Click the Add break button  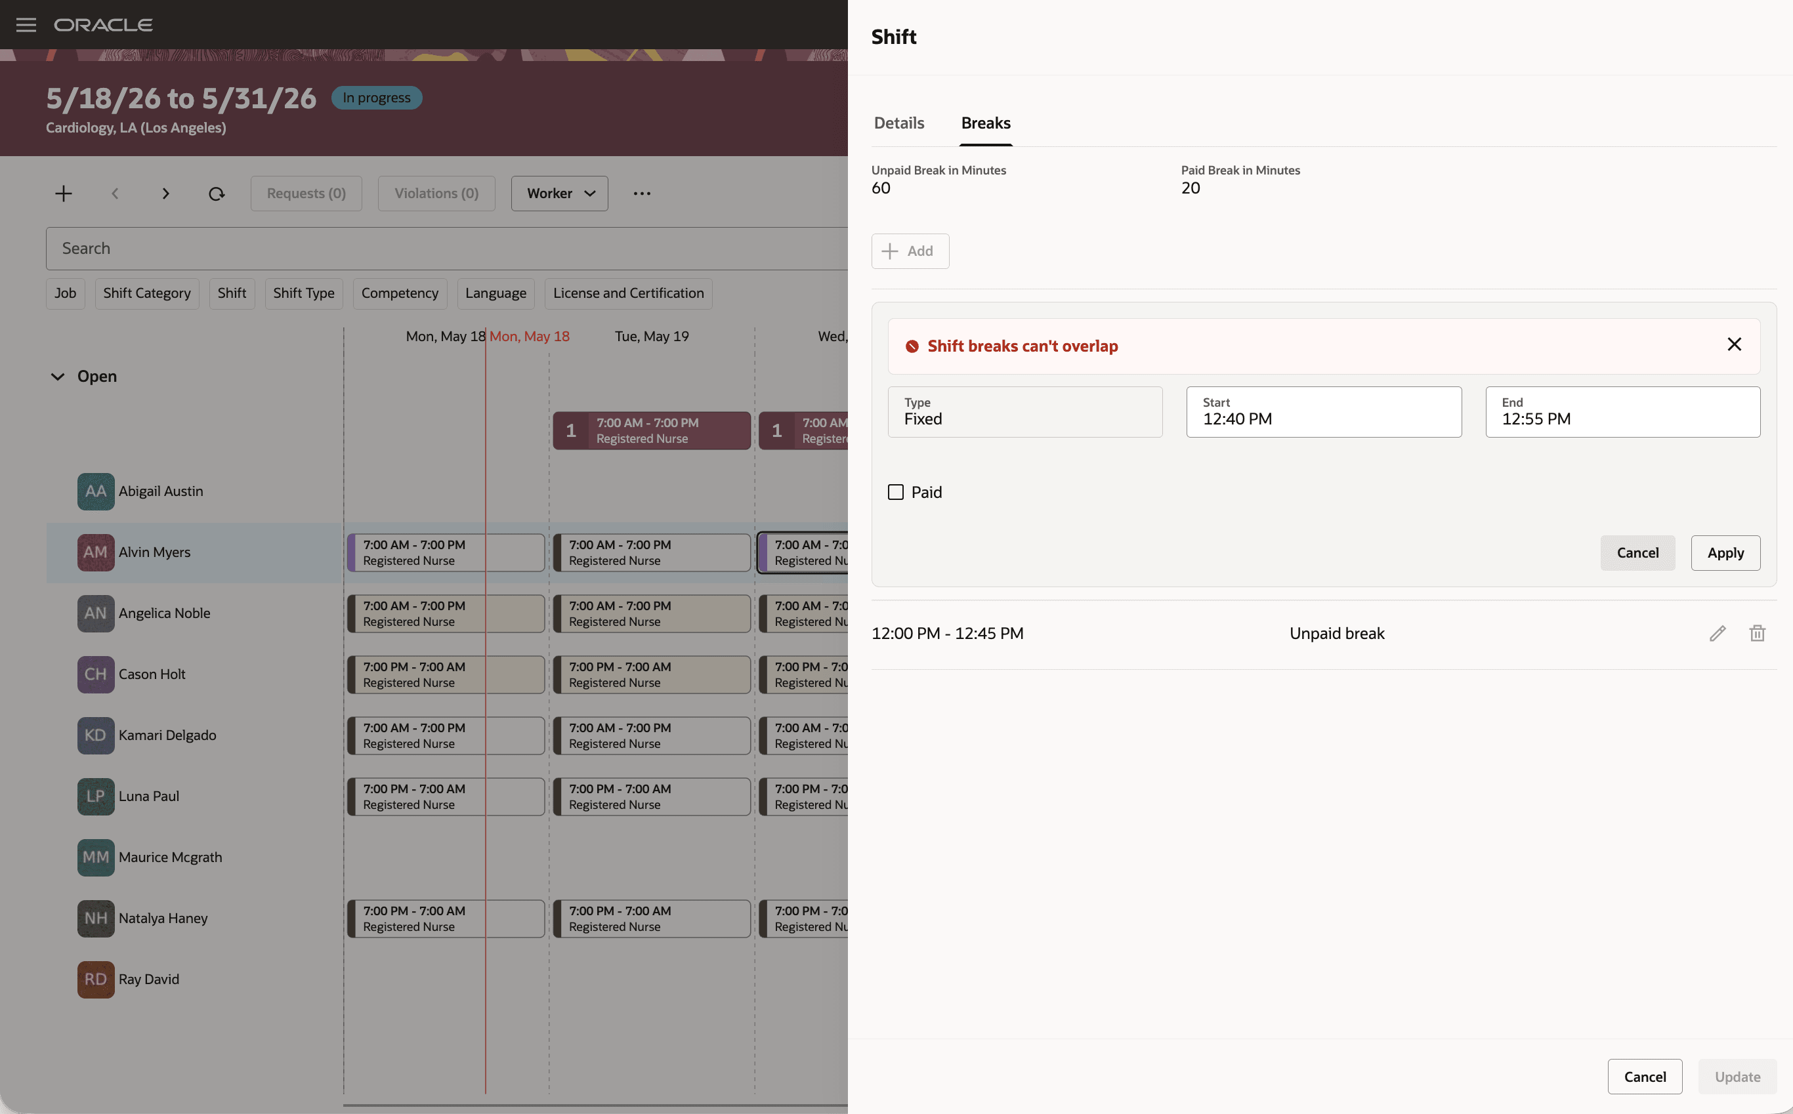point(910,251)
